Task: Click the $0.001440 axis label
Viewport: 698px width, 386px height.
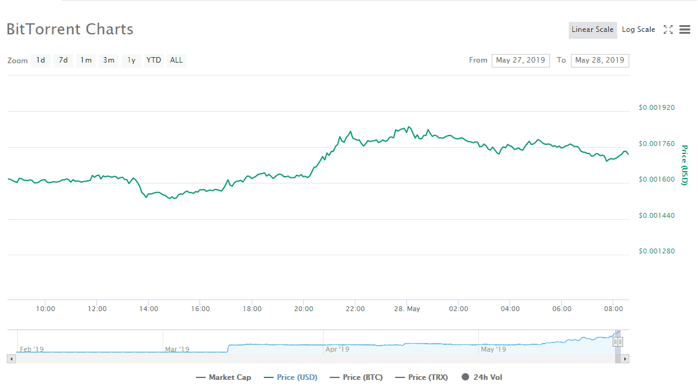Action: point(657,215)
